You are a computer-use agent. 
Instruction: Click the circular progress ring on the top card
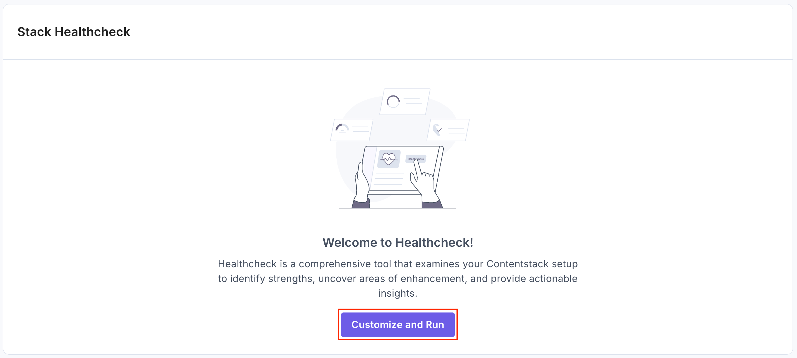394,101
